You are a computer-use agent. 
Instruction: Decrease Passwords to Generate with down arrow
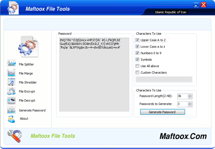pos(190,105)
